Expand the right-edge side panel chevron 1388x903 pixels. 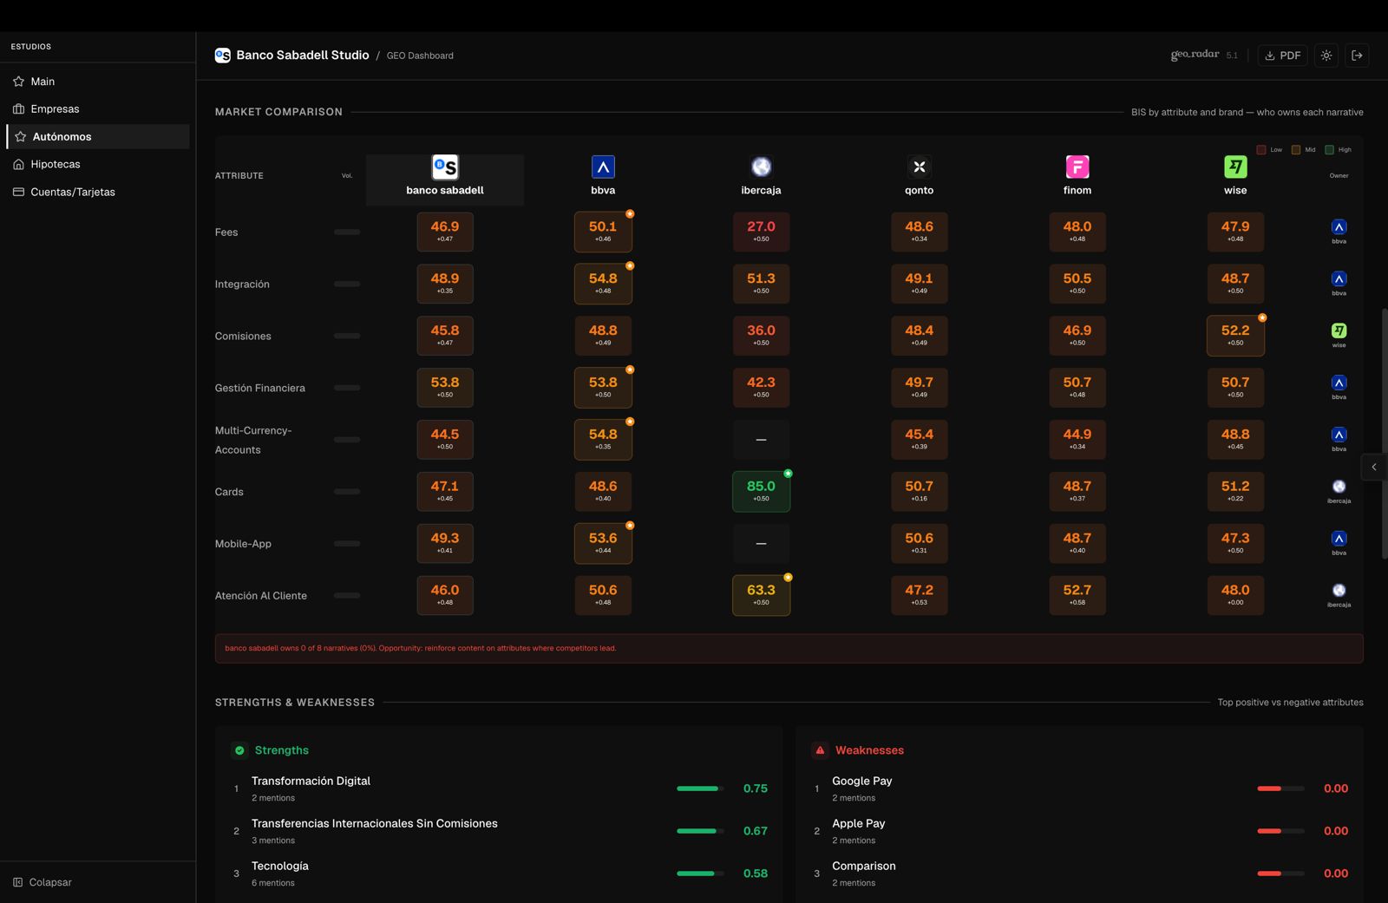pos(1374,468)
